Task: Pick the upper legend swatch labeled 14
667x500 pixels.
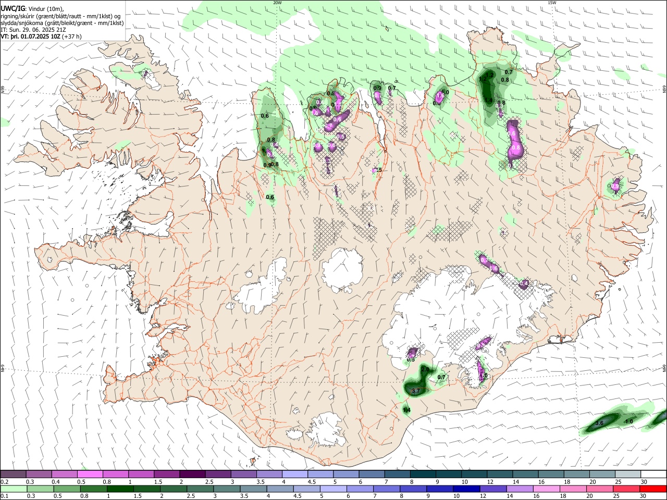Action: coord(525,474)
